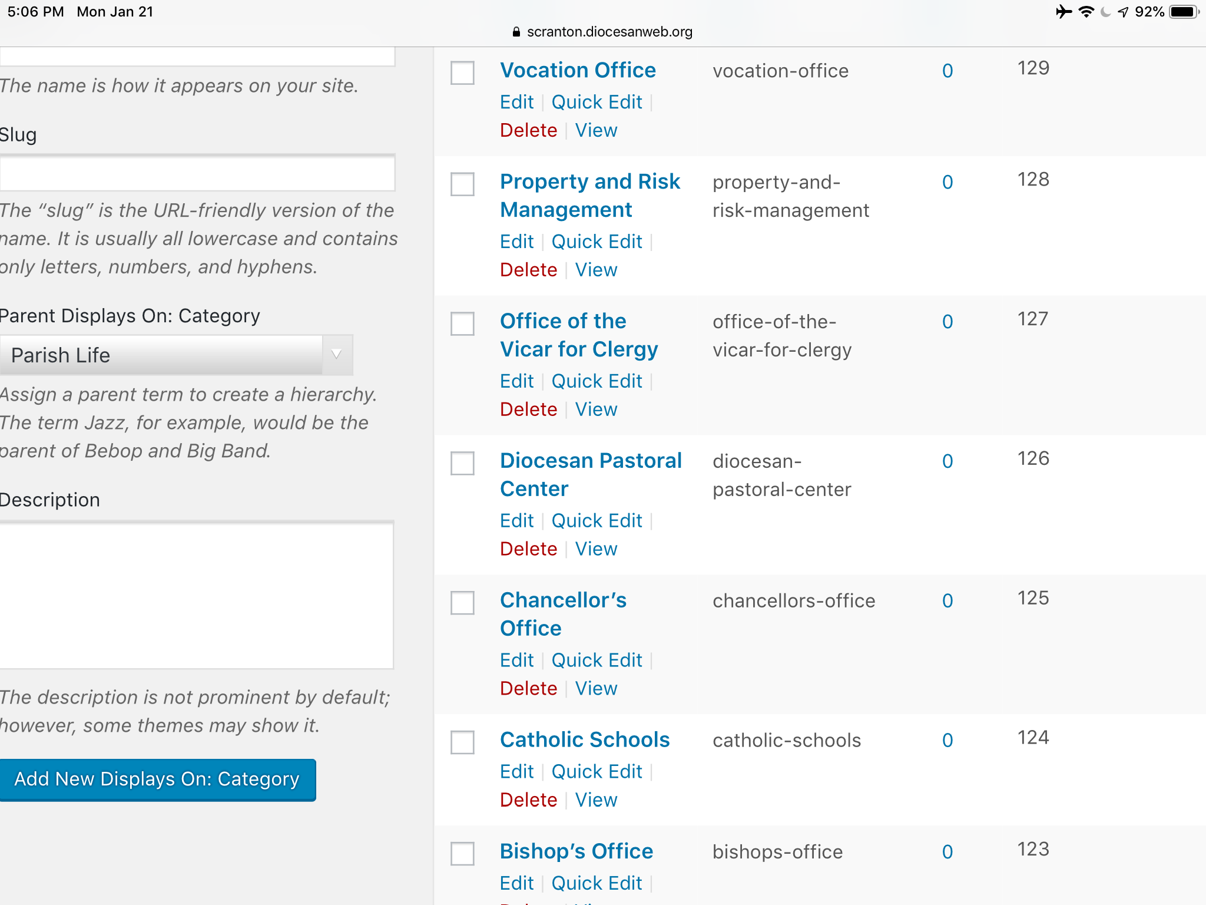This screenshot has width=1206, height=905.
Task: Focus the Description text area
Action: 197,595
